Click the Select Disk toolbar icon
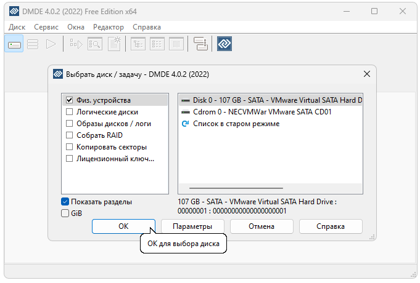The width and height of the screenshot is (420, 283). [14, 44]
